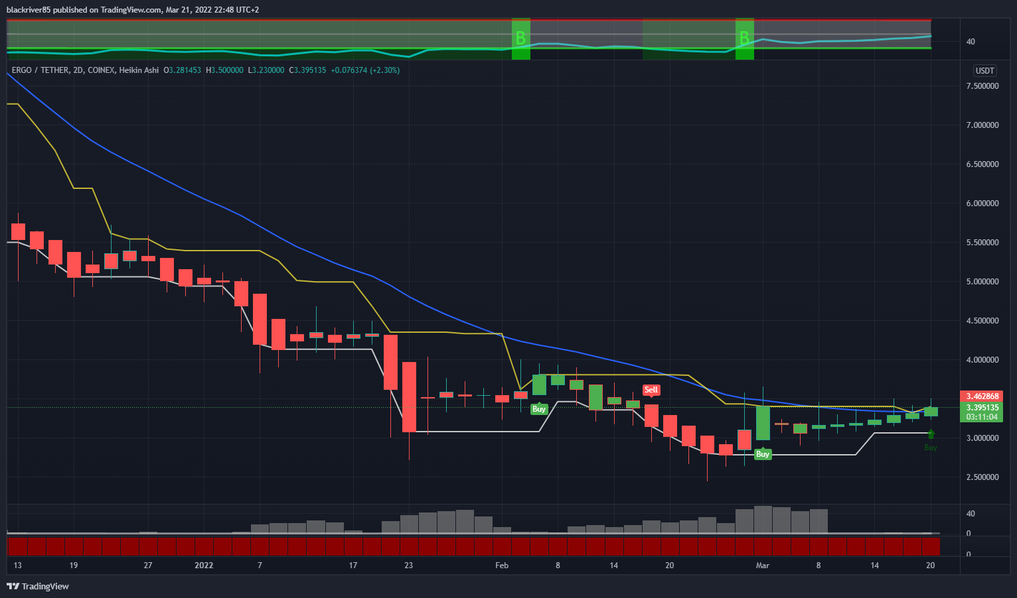Click the 03:11:04 bar countdown timer

[982, 417]
